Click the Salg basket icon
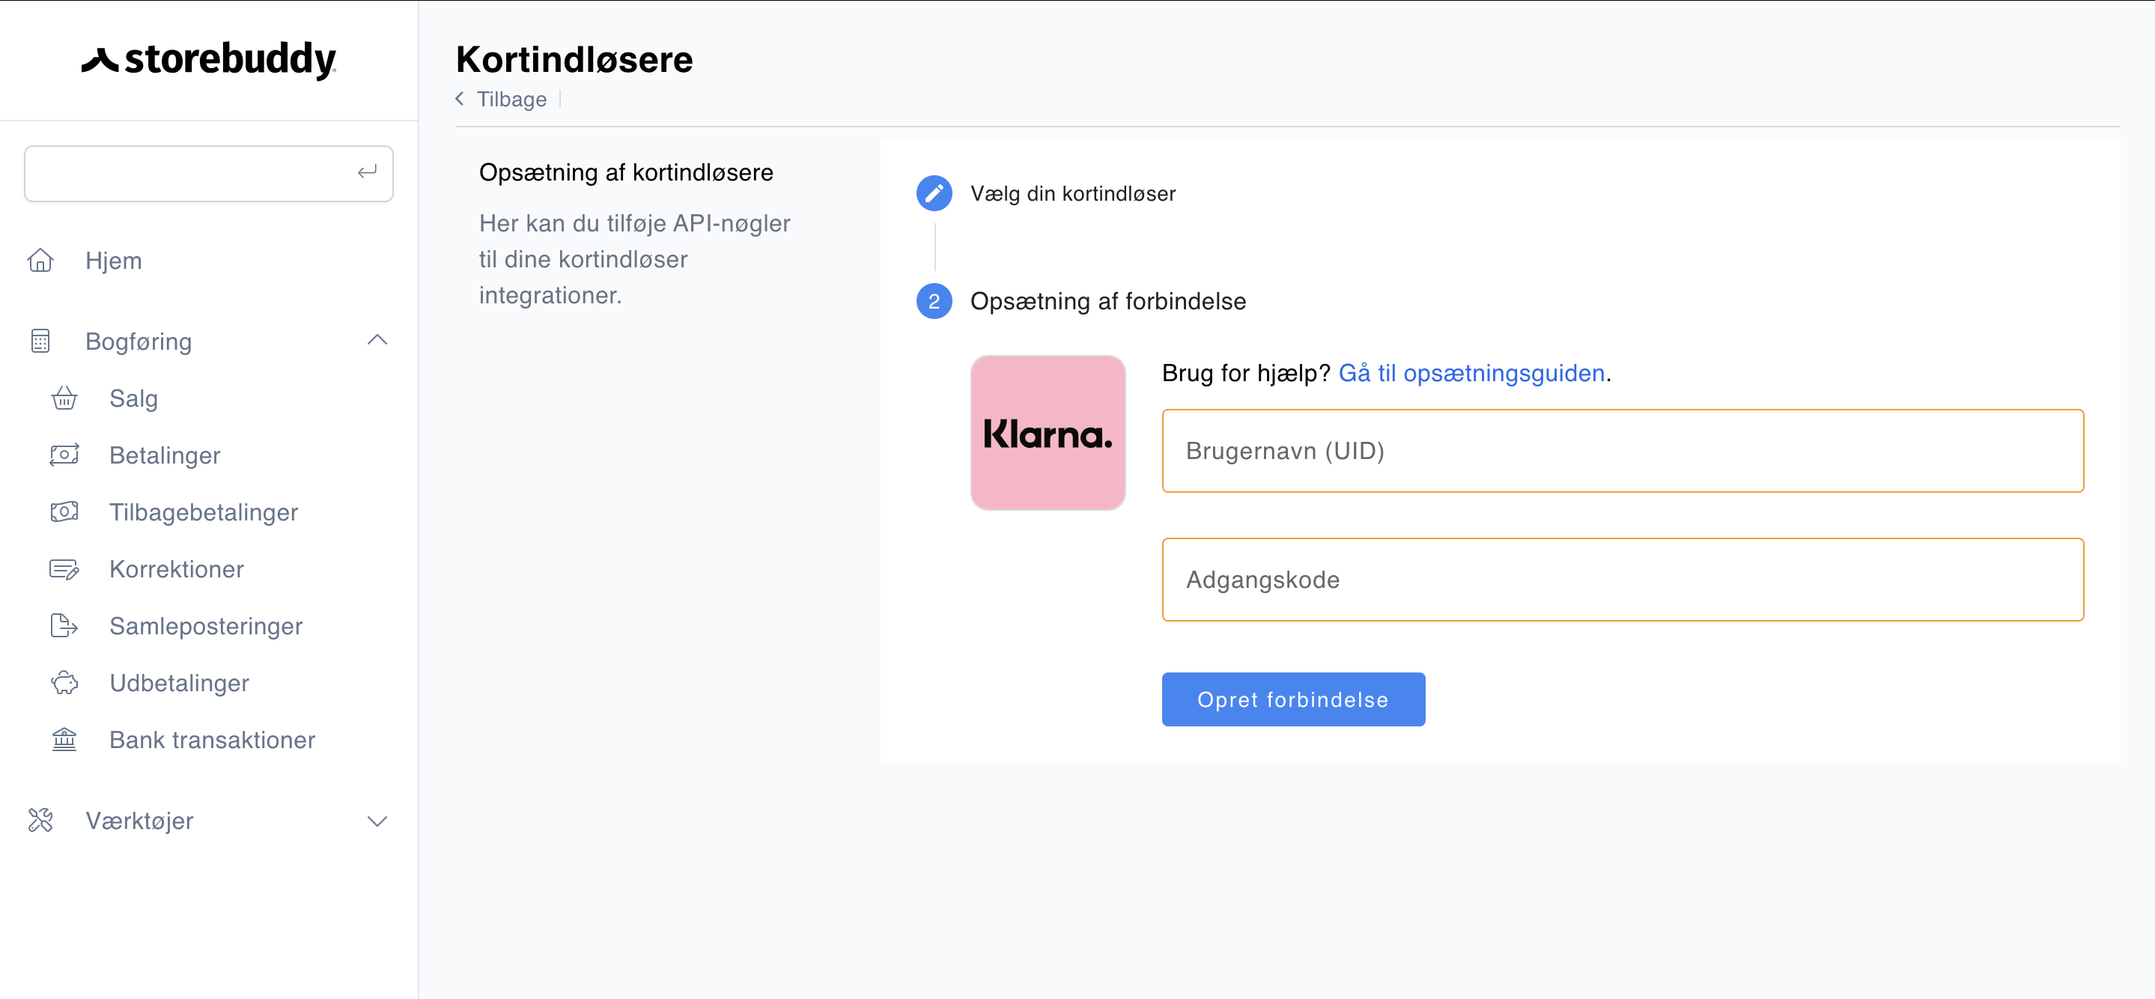The height and width of the screenshot is (999, 2155). click(x=64, y=398)
